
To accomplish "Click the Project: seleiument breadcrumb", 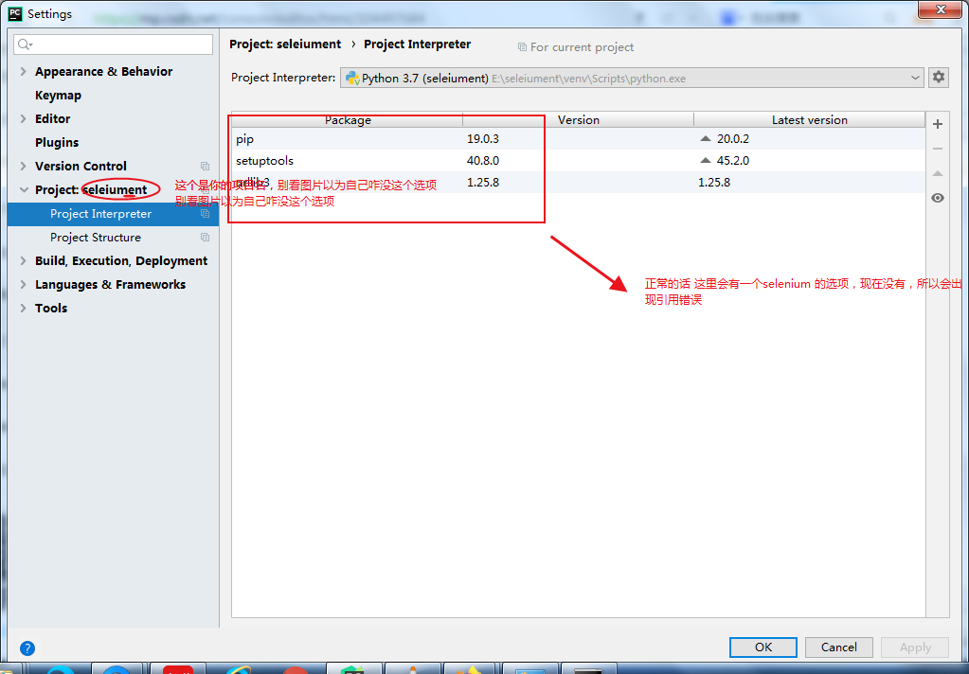I will coord(285,44).
